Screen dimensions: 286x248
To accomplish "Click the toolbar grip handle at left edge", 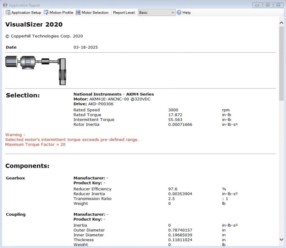I will (4, 13).
